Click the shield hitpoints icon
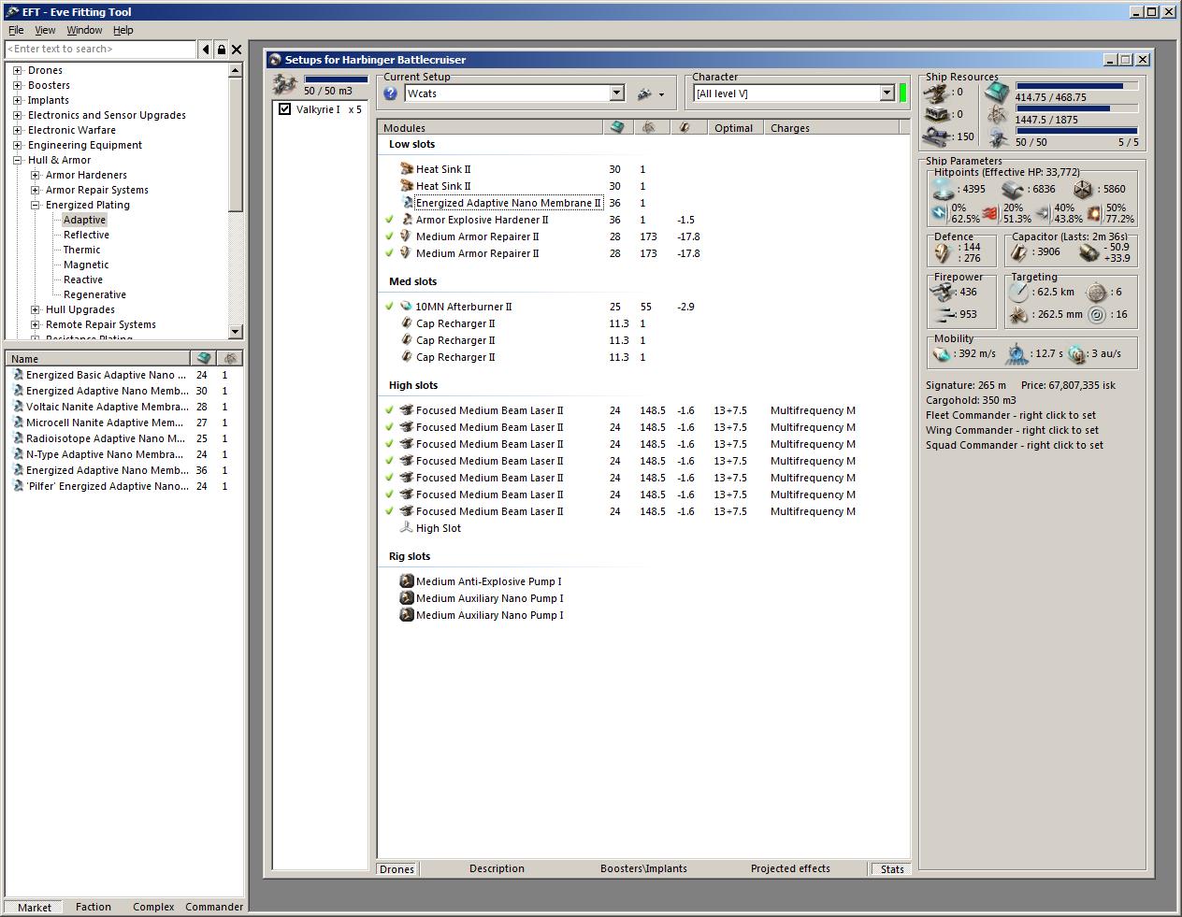Viewport: 1182px width, 917px height. 943,189
